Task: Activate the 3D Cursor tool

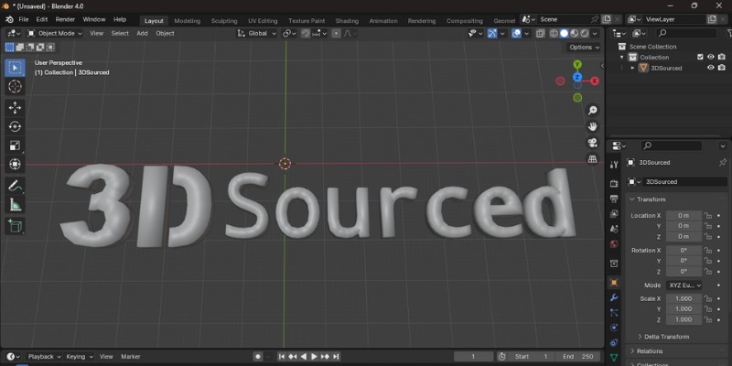Action: pyautogui.click(x=15, y=86)
